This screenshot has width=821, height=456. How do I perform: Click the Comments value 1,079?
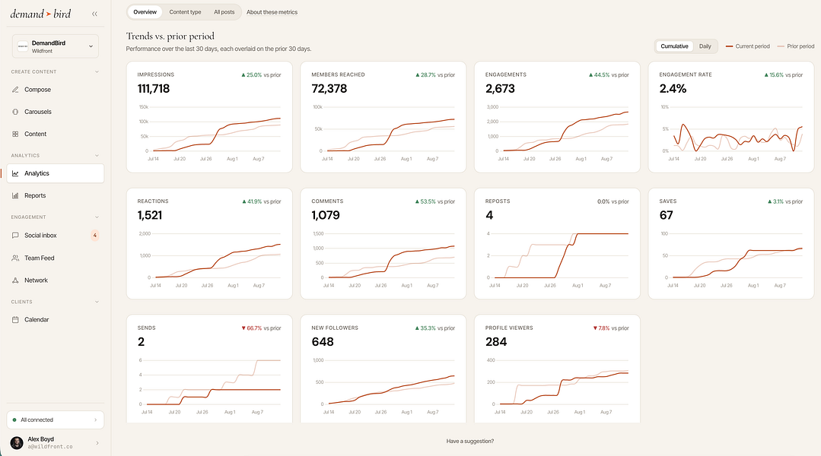pyautogui.click(x=326, y=215)
